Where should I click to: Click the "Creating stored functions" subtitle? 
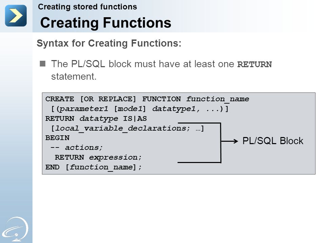point(87,7)
